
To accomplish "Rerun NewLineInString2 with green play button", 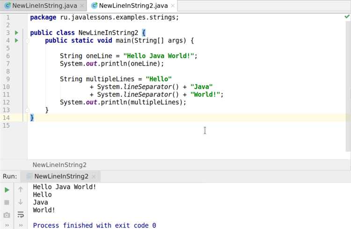I will 7,190.
